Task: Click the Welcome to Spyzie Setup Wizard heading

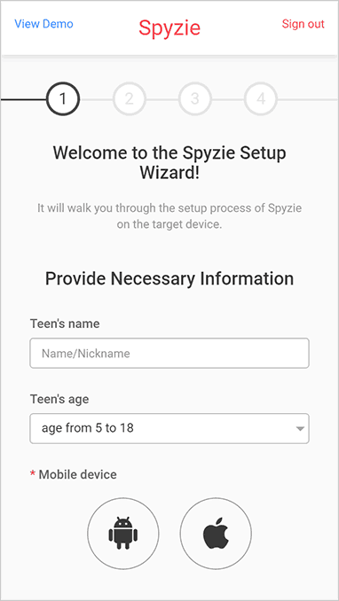Action: 169,163
